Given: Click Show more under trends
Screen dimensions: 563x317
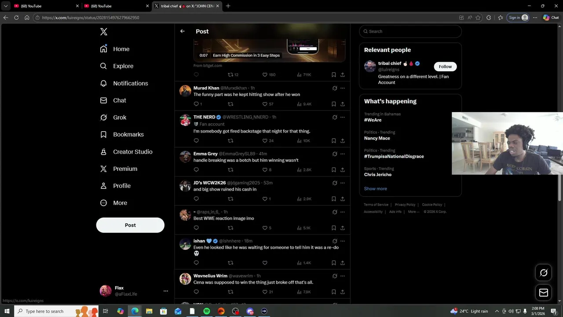Looking at the screenshot, I should point(375,188).
